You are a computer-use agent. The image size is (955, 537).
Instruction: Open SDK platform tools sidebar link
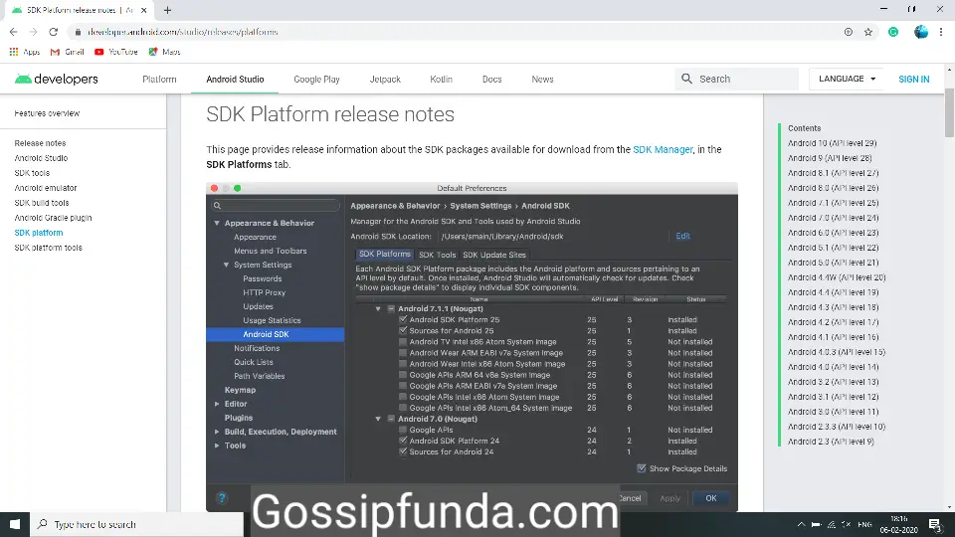[48, 248]
